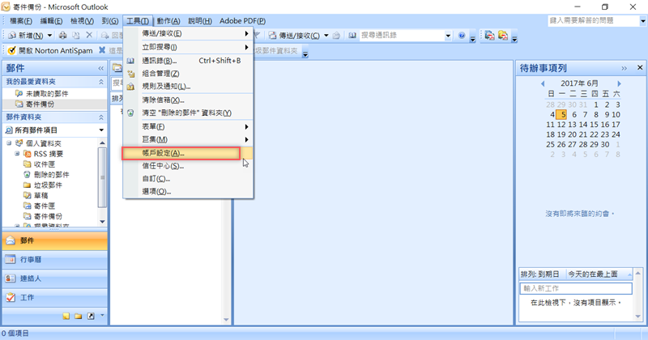Expand the 表單(F) submenu
The image size is (648, 340).
(188, 127)
